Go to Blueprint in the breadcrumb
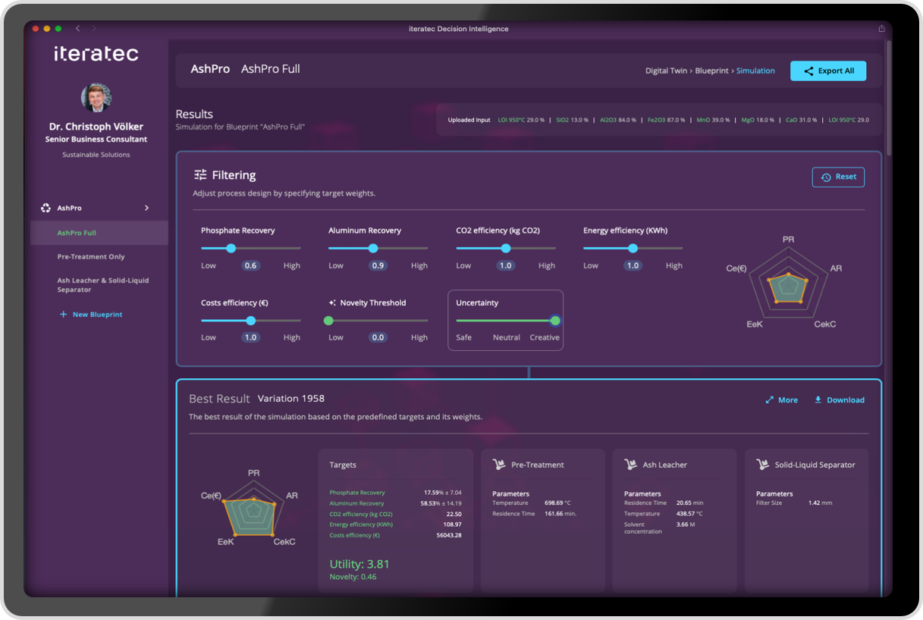Screen dimensions: 923x620 point(712,70)
